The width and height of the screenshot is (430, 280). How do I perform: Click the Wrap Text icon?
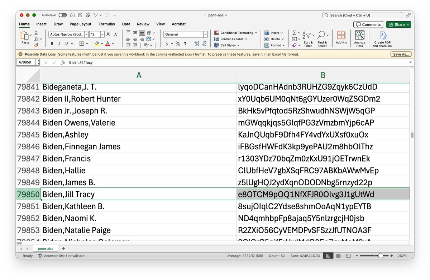(x=149, y=33)
